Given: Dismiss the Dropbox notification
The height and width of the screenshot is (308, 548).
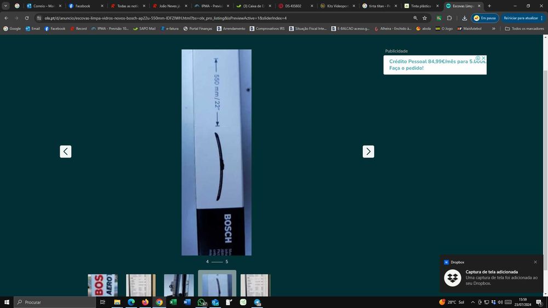Looking at the screenshot, I should click(x=535, y=262).
